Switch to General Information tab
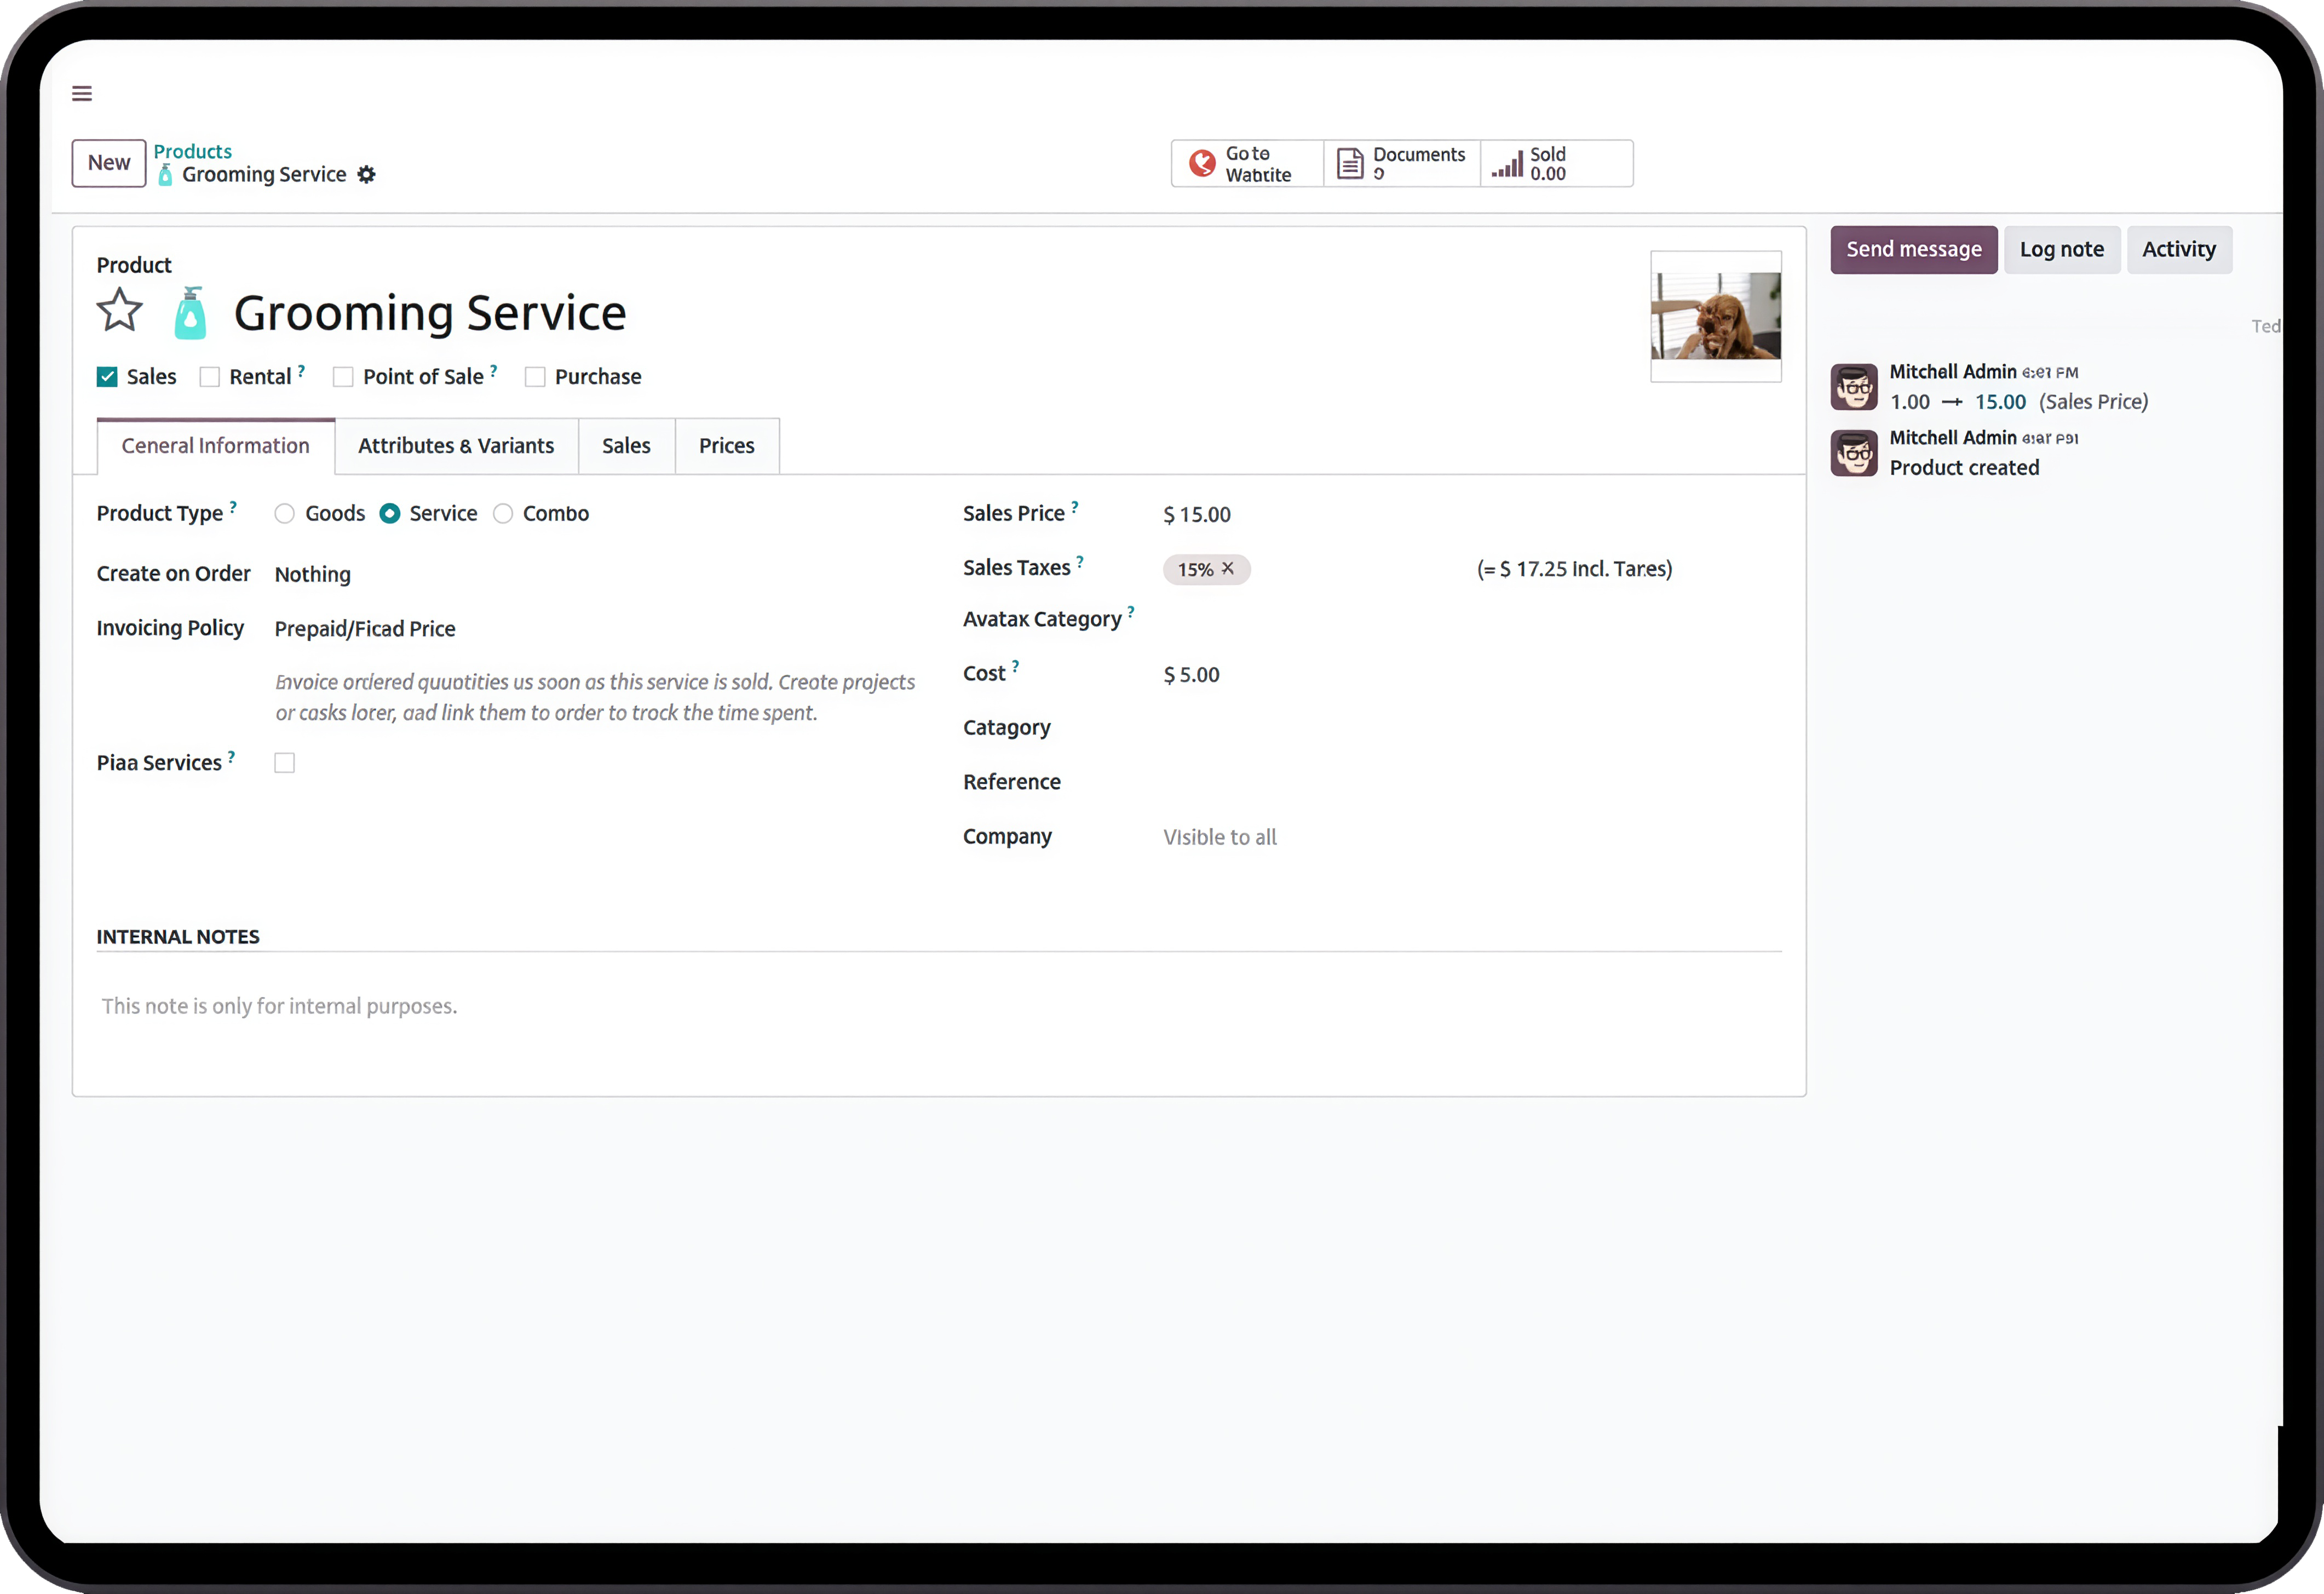This screenshot has width=2324, height=1594. (x=216, y=446)
